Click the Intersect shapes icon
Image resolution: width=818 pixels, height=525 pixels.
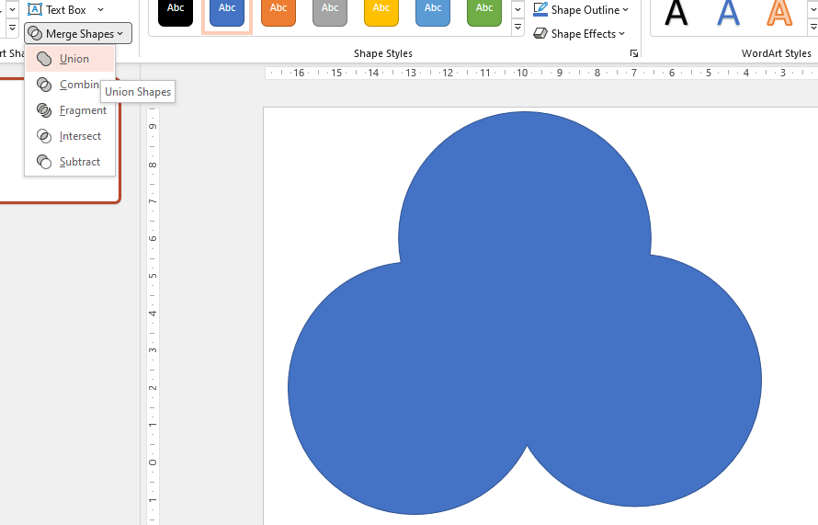[44, 136]
